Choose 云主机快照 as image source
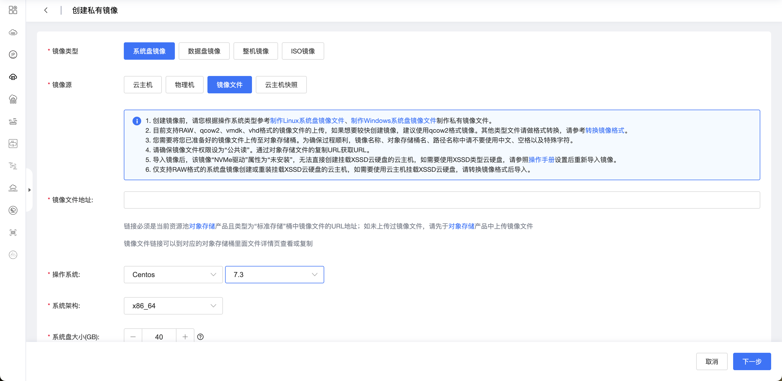The width and height of the screenshot is (782, 381). tap(281, 85)
